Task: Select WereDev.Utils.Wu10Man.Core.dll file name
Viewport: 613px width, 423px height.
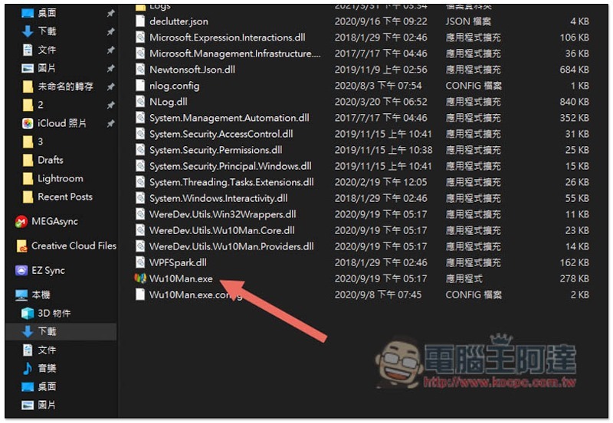Action: point(221,230)
